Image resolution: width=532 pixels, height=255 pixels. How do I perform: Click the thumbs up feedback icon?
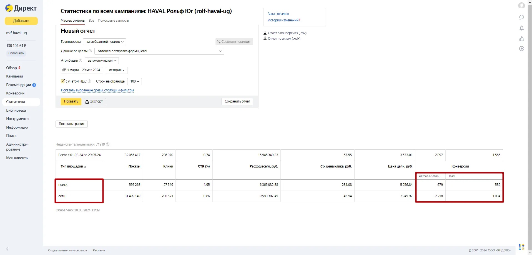click(x=521, y=39)
